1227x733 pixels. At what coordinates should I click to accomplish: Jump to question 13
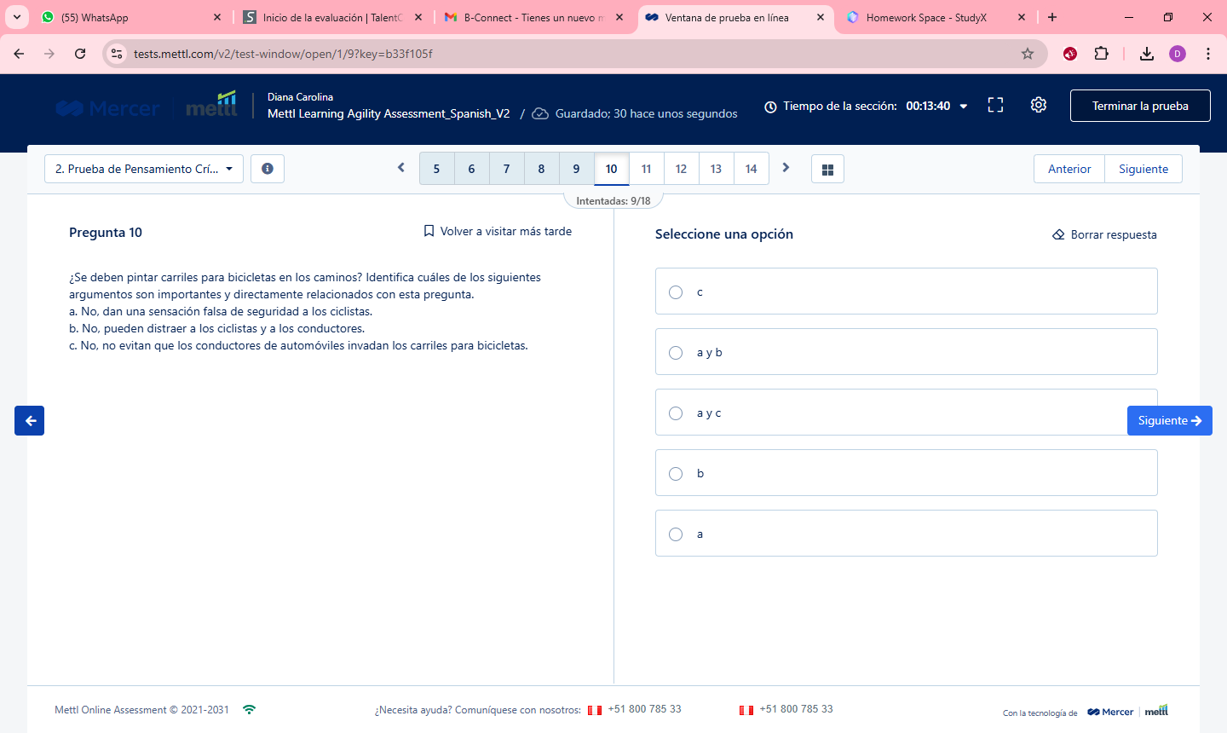716,169
